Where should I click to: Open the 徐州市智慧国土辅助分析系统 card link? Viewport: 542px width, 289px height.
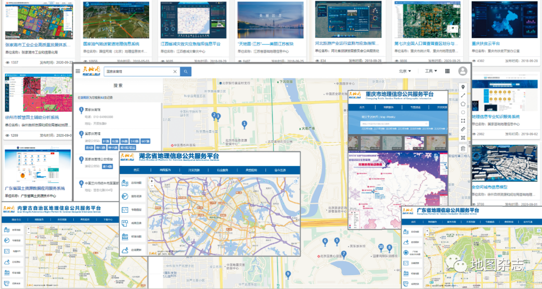click(x=32, y=117)
